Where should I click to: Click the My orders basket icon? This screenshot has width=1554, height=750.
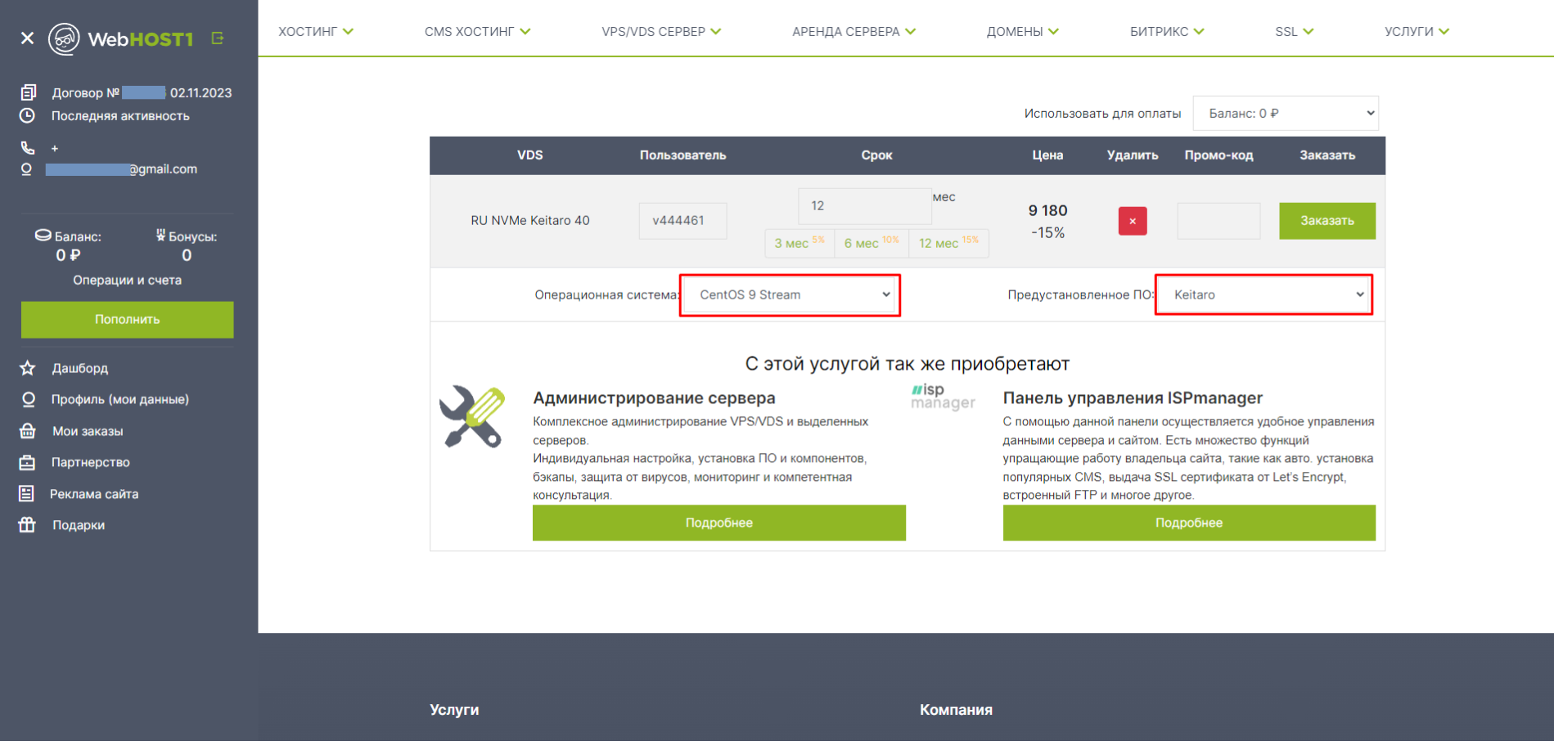(x=27, y=431)
